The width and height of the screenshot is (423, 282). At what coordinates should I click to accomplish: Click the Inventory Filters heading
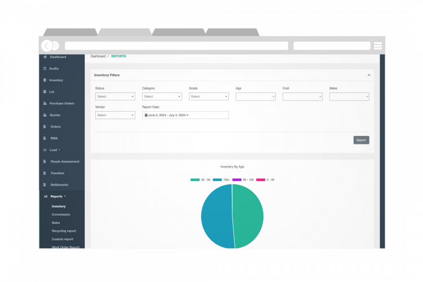click(x=107, y=75)
